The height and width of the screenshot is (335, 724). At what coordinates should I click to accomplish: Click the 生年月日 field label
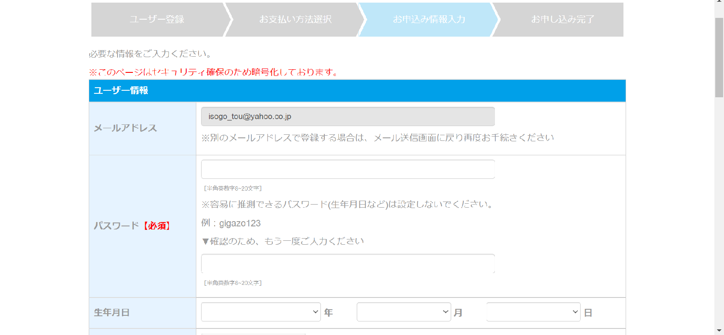point(112,313)
